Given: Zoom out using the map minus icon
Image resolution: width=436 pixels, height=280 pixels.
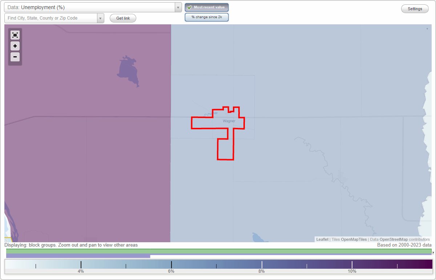Looking at the screenshot, I should [x=15, y=57].
